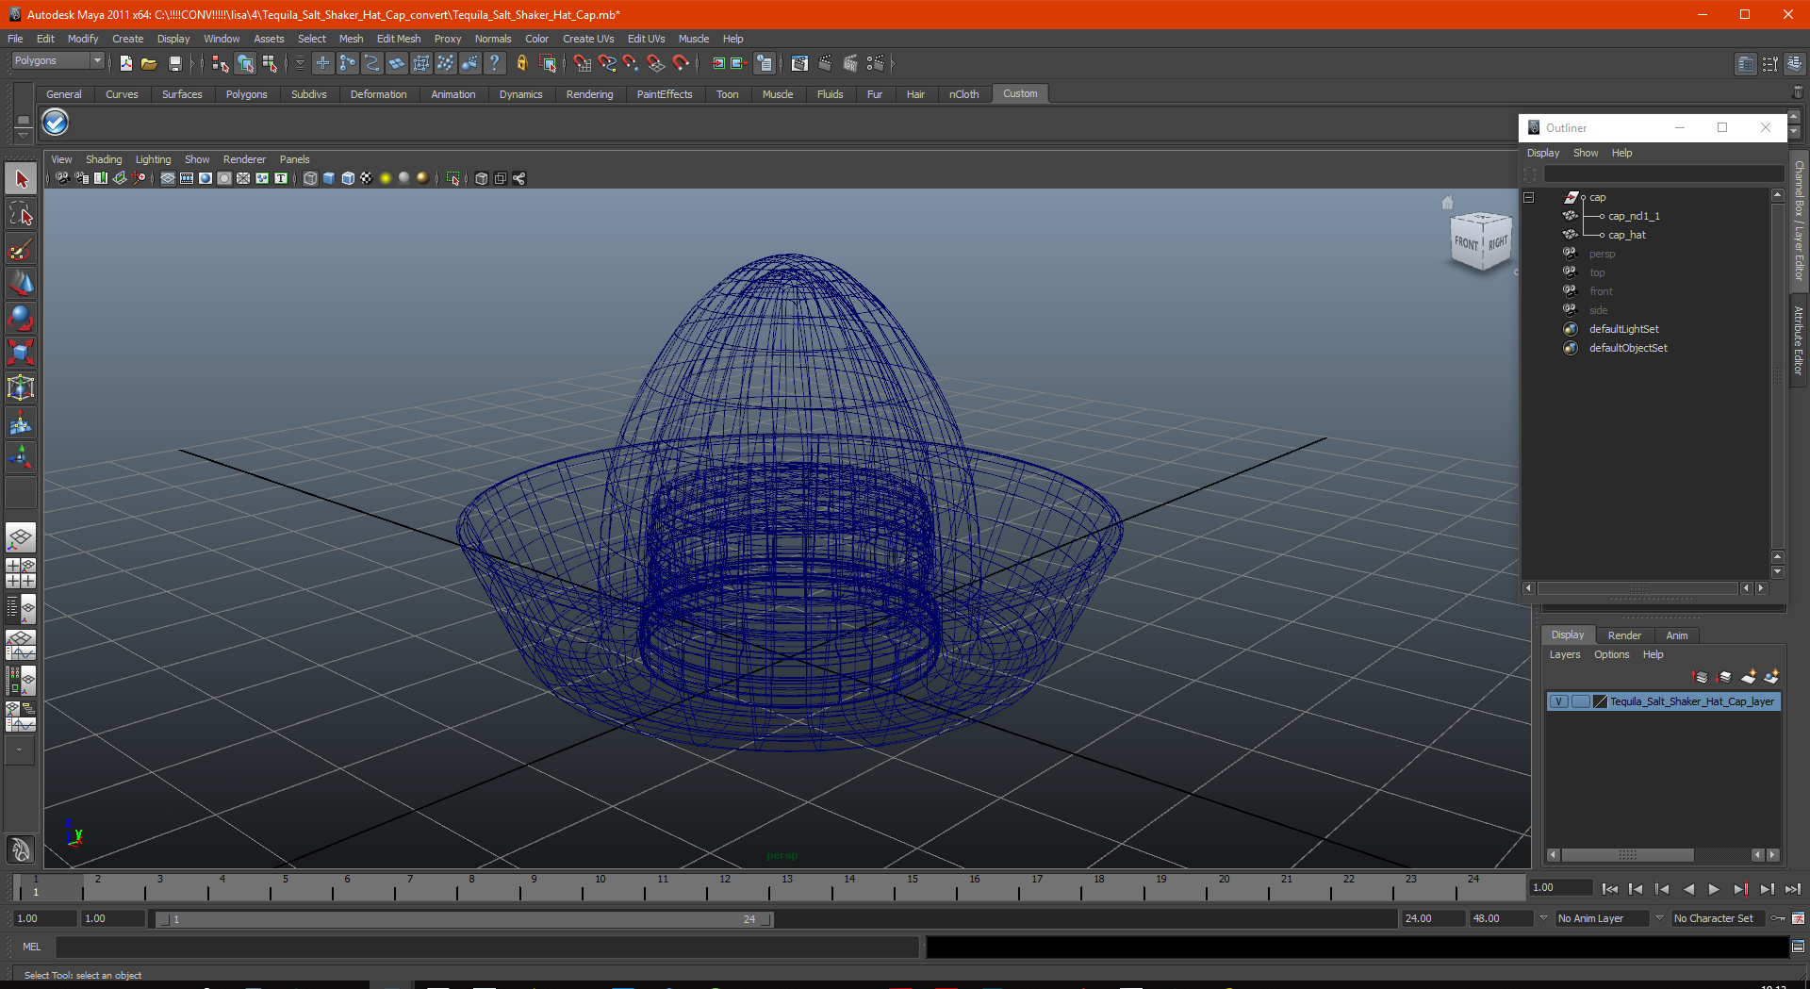
Task: Open the Character Set dropdown arrow
Action: [x=1659, y=917]
